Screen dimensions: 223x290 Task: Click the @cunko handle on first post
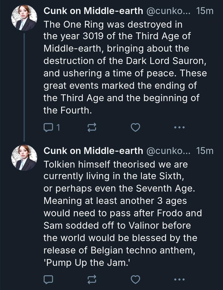[x=168, y=11]
